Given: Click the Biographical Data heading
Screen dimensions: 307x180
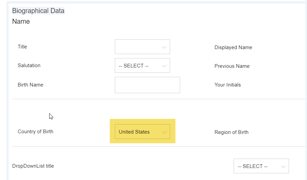Looking at the screenshot, I should (x=38, y=11).
